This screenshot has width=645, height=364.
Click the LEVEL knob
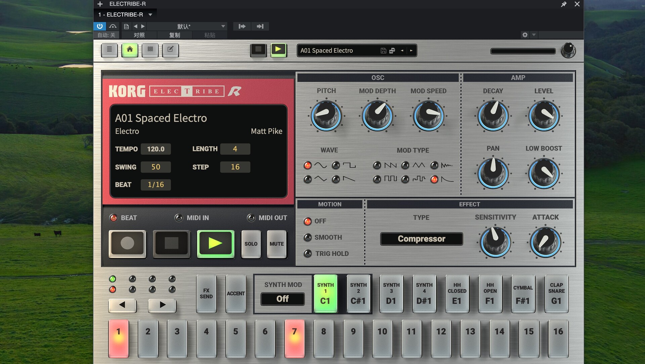[x=544, y=116]
